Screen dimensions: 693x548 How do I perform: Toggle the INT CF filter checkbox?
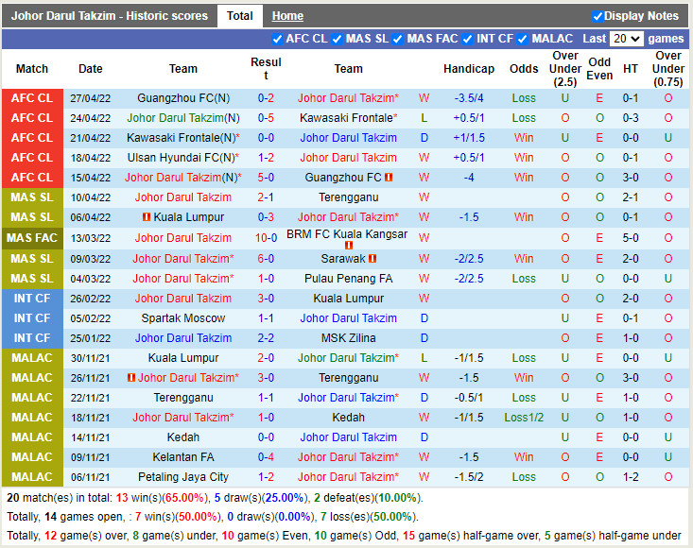468,39
